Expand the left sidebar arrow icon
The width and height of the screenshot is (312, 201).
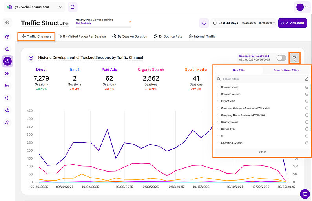pos(7,23)
